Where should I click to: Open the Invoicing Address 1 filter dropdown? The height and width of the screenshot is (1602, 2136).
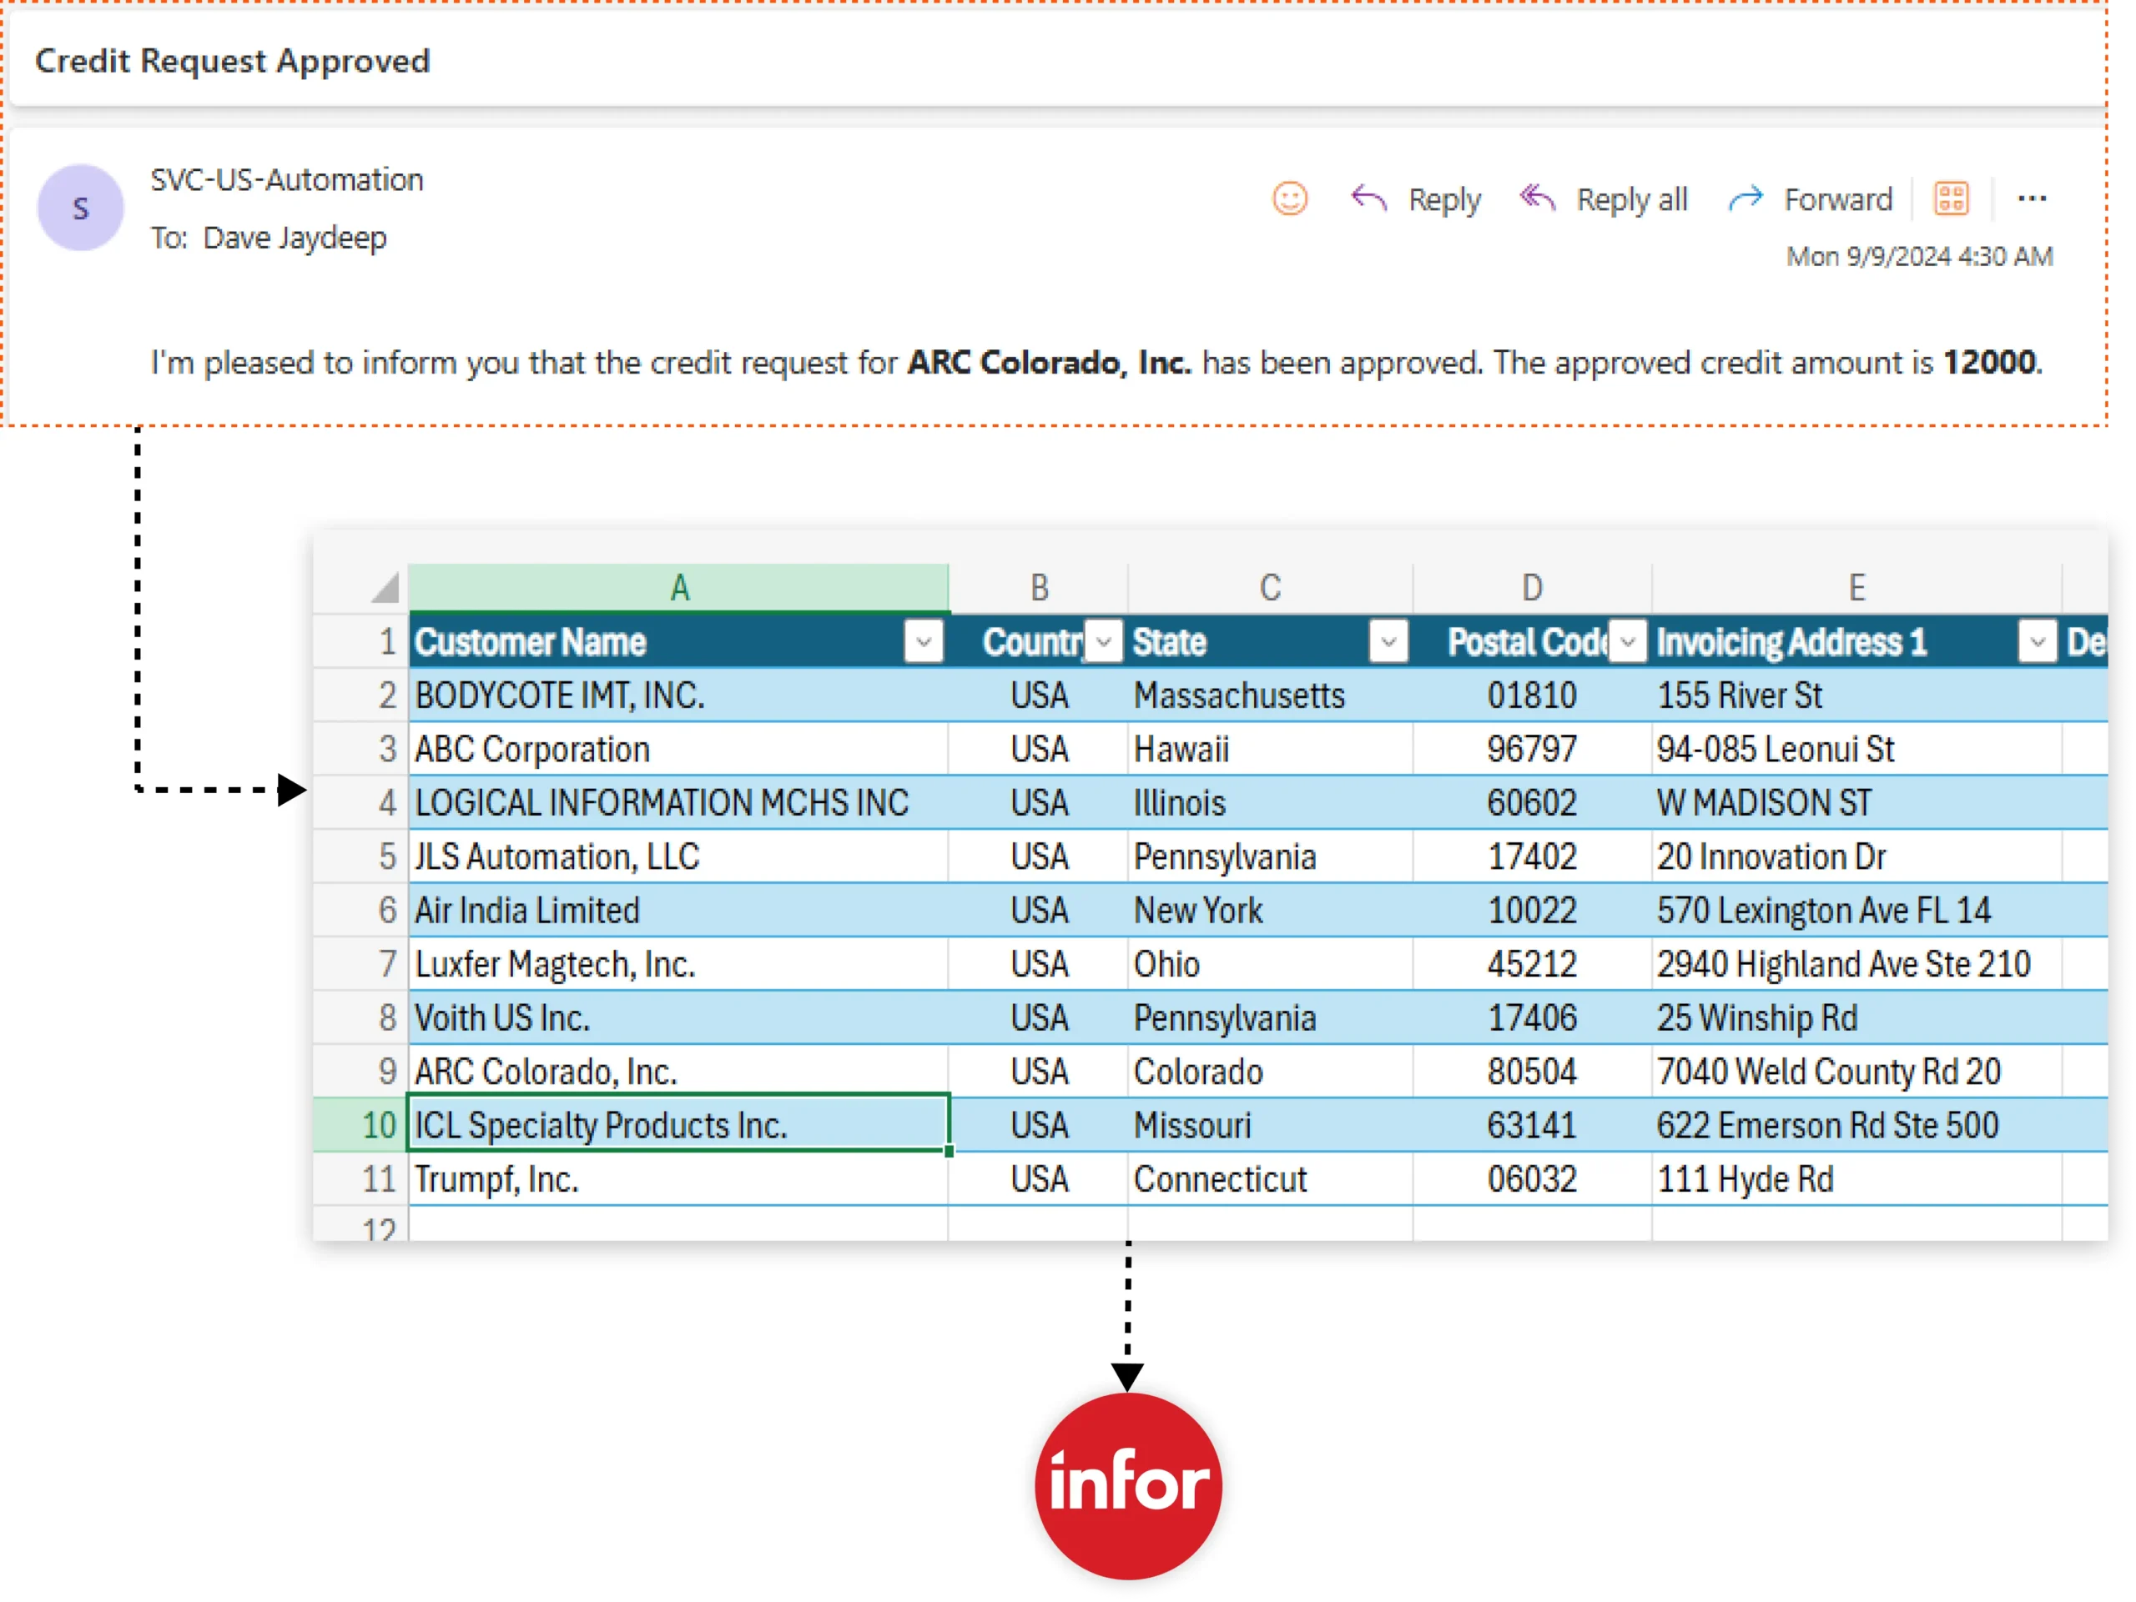coord(2038,642)
